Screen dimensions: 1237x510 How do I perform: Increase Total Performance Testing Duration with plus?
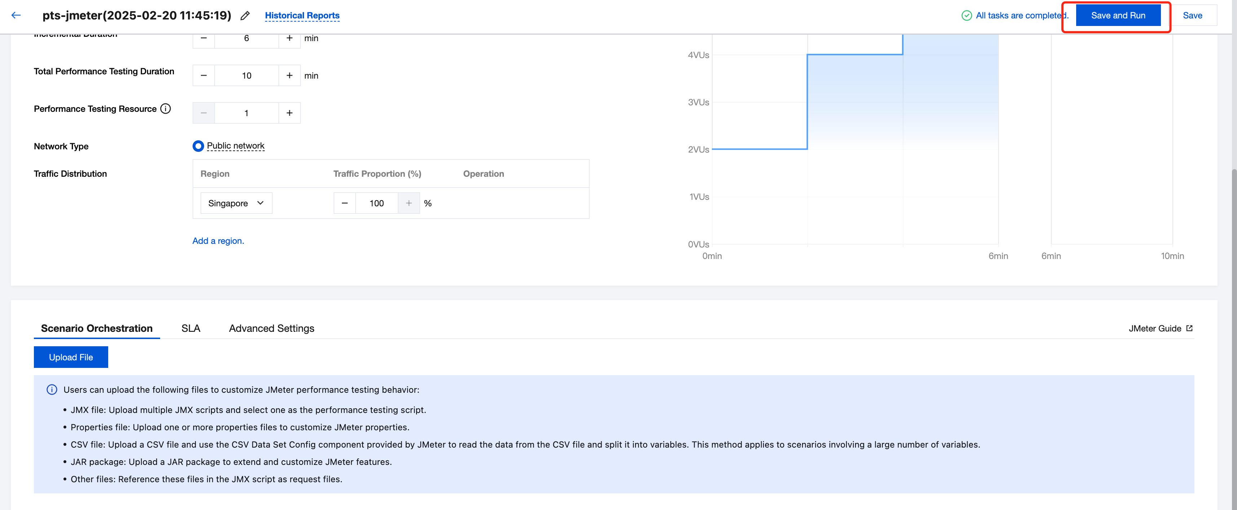pos(289,75)
